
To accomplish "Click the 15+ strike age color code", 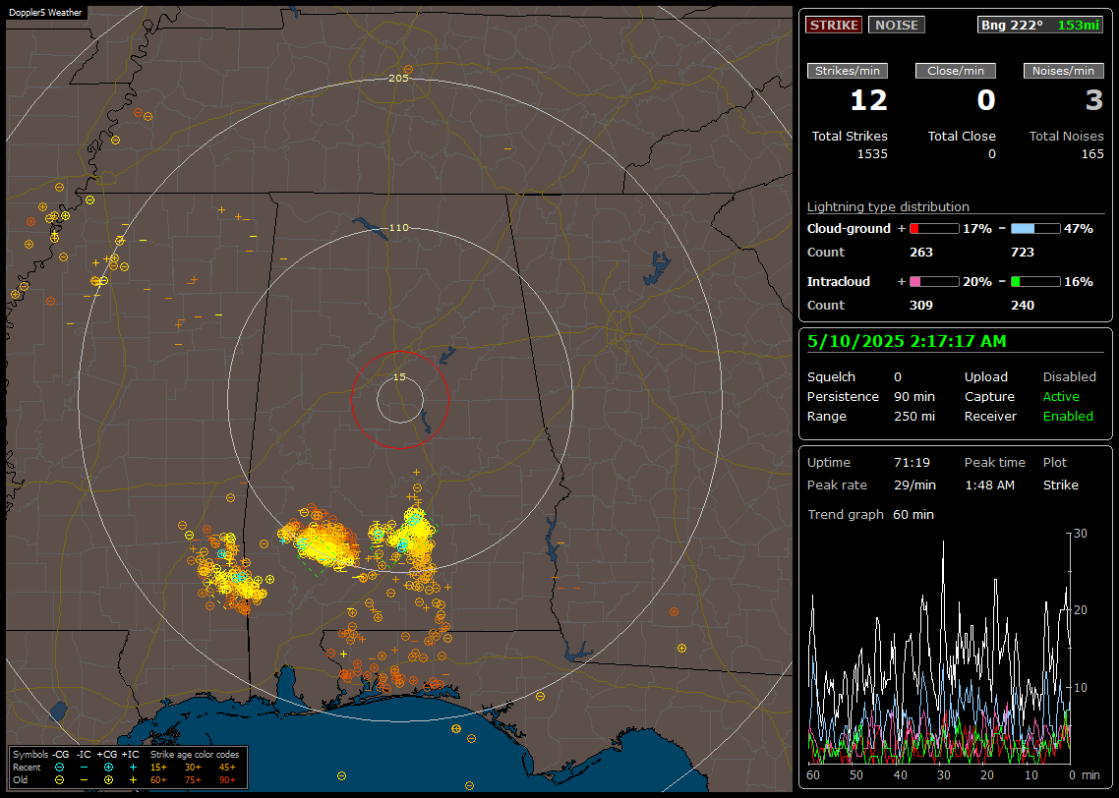I will 158,768.
